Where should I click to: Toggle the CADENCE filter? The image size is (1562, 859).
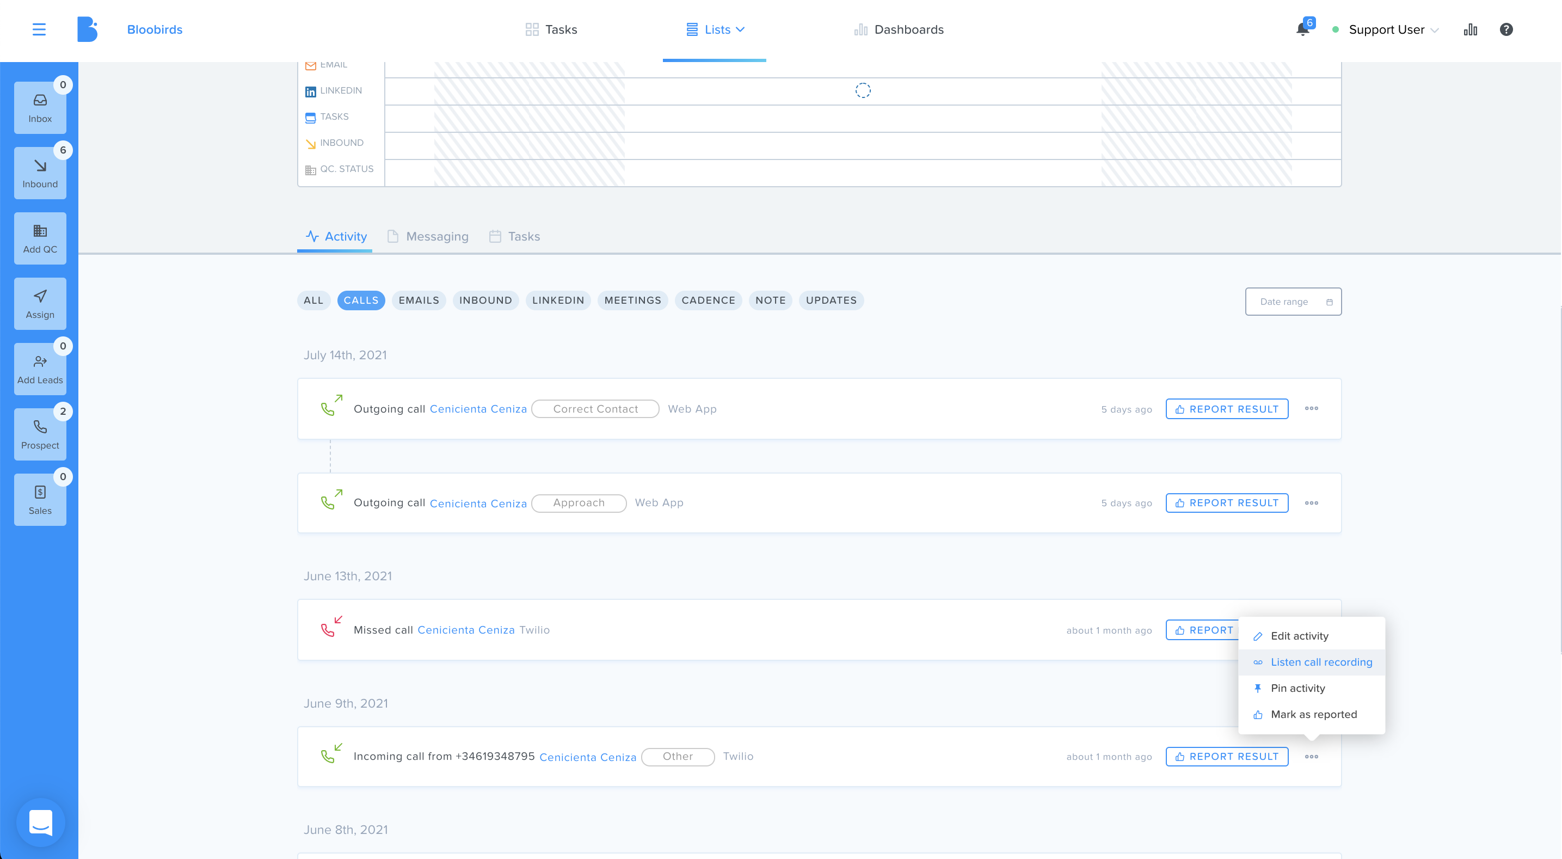coord(708,300)
